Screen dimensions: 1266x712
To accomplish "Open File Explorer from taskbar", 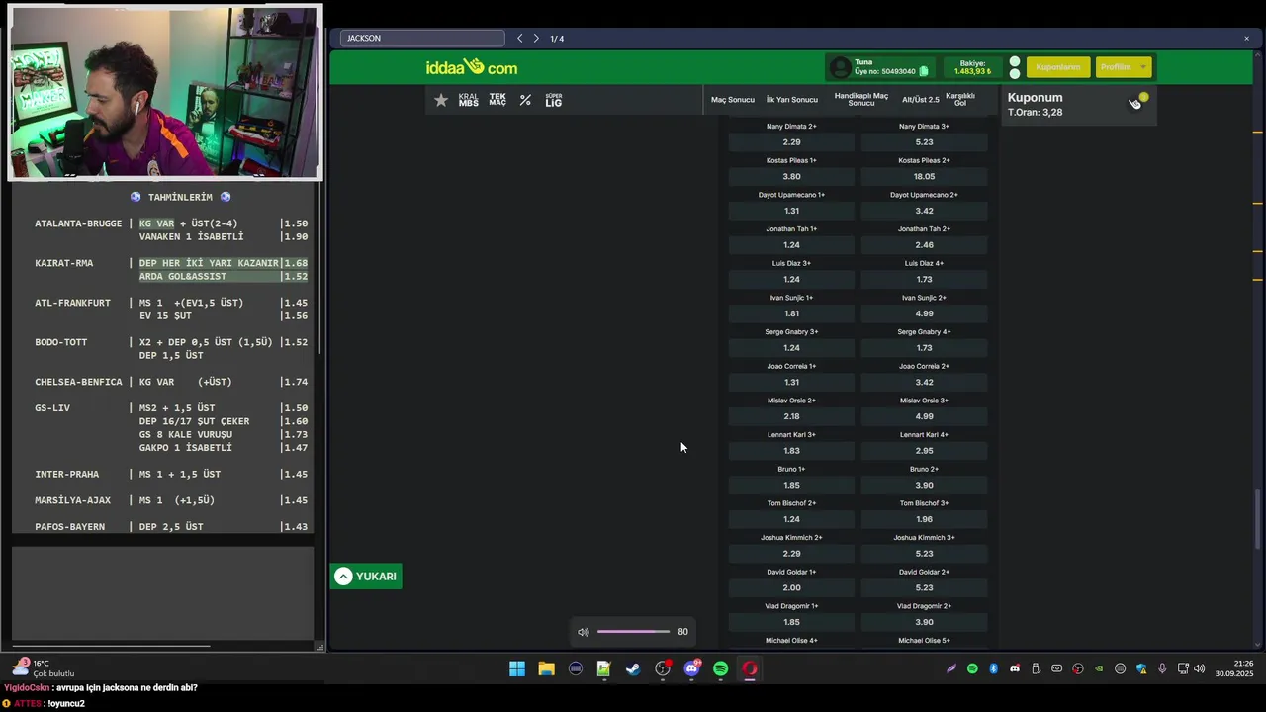I will [x=546, y=669].
